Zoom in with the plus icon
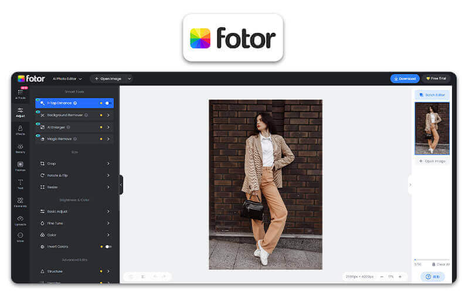Viewport: 469px width, 298px height. (400, 277)
